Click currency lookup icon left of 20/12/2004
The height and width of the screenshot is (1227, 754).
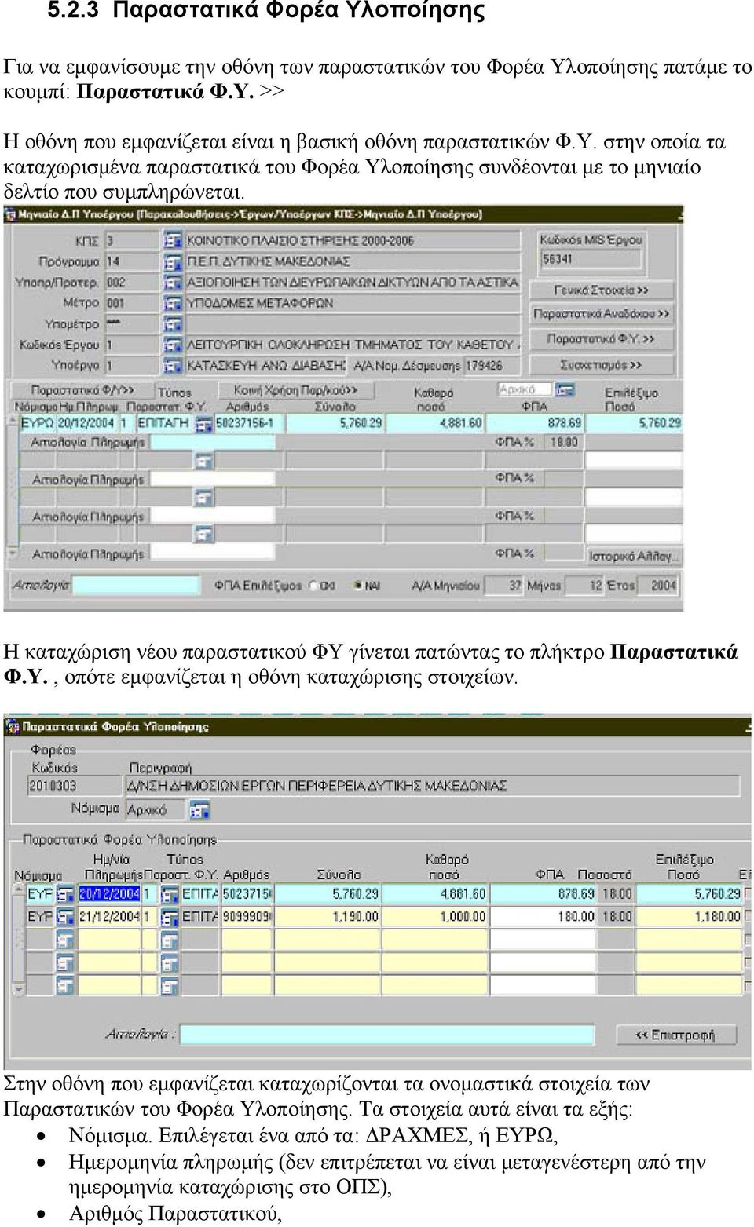click(x=65, y=893)
